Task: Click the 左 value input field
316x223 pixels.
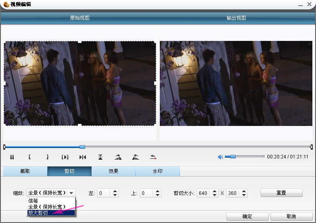Action: click(104, 193)
